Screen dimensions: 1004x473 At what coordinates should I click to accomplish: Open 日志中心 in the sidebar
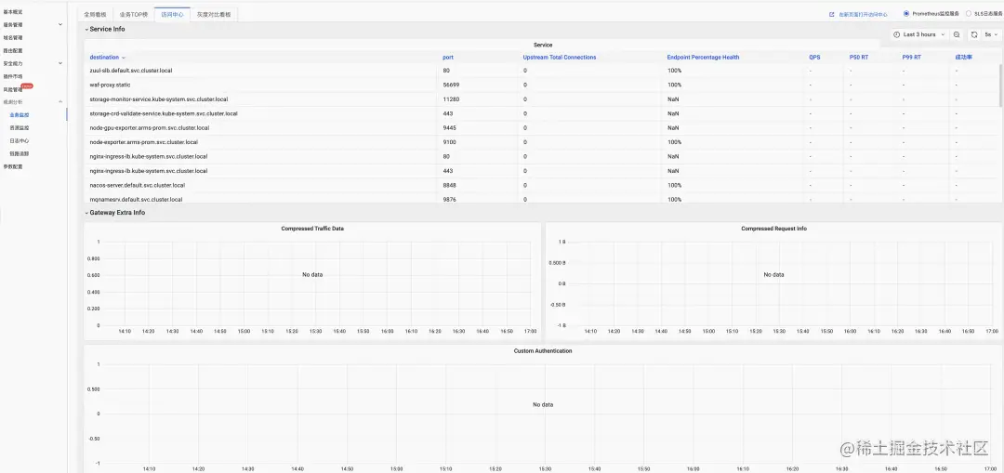[20, 141]
